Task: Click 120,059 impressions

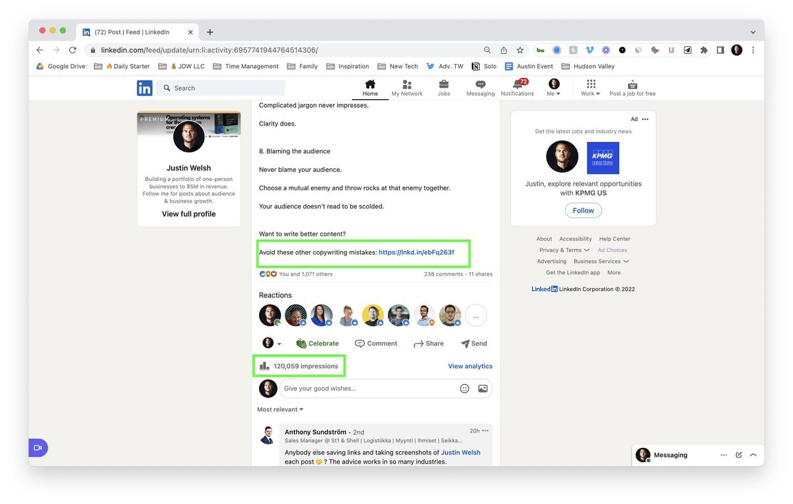Action: point(299,366)
